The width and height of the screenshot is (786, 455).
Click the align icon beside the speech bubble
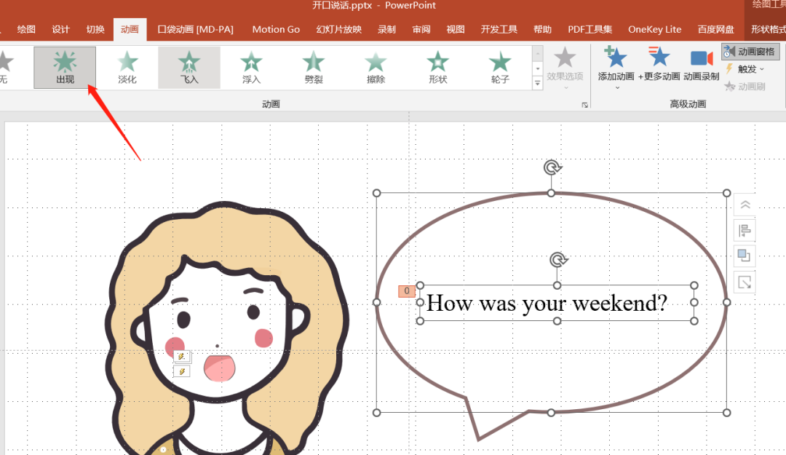point(745,231)
